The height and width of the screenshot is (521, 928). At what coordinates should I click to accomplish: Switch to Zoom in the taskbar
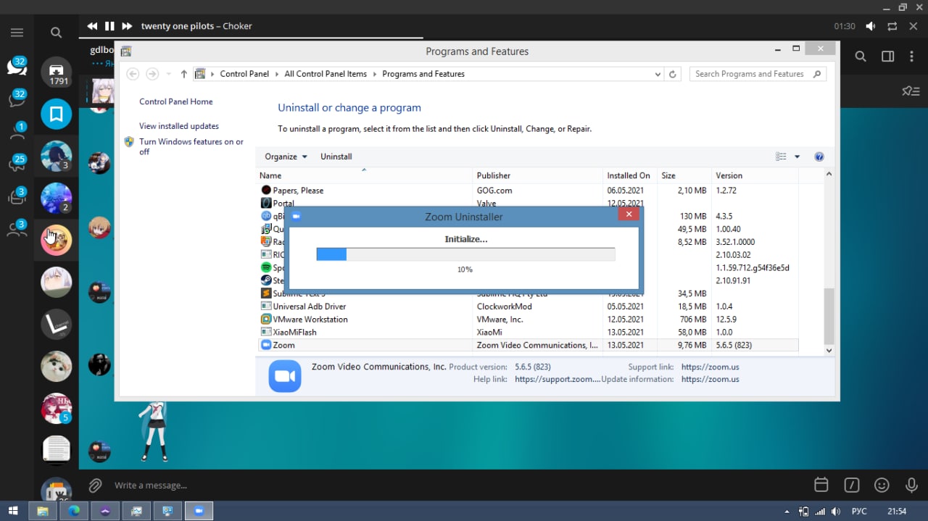pos(199,511)
